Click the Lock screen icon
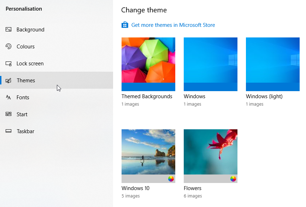Screen dimensions: 306x207 [x=8, y=64]
